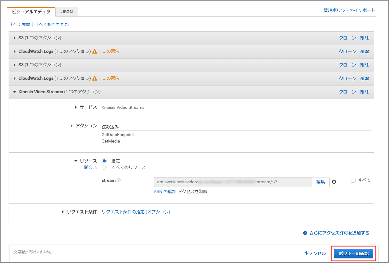Screen dimensions: 389x263
Task: Click Kinesis Video Streams service value text
Action: pos(123,108)
